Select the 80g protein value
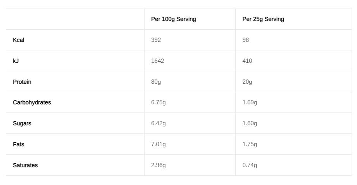357x185 pixels. (156, 82)
